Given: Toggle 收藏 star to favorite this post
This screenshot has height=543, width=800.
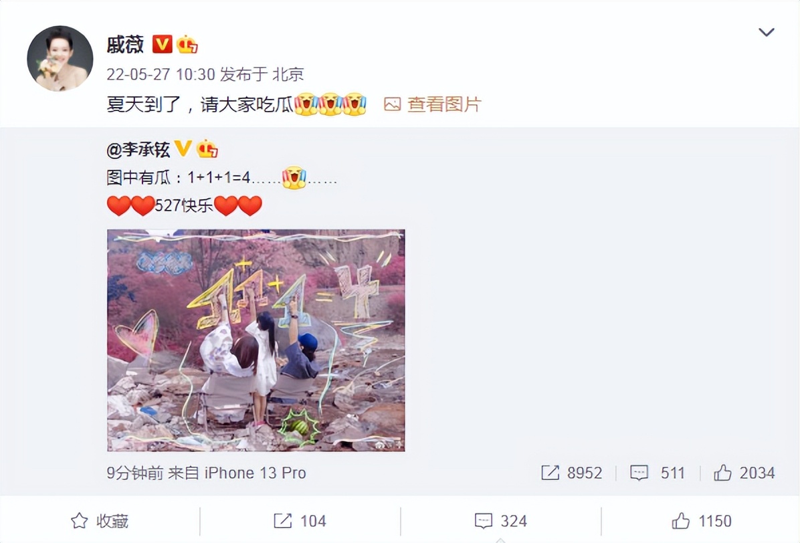Looking at the screenshot, I should [100, 521].
